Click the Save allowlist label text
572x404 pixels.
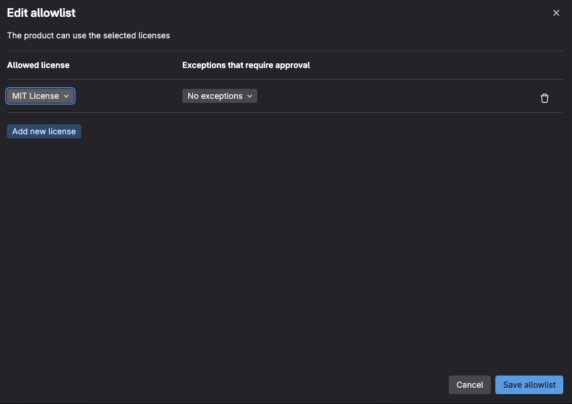529,385
